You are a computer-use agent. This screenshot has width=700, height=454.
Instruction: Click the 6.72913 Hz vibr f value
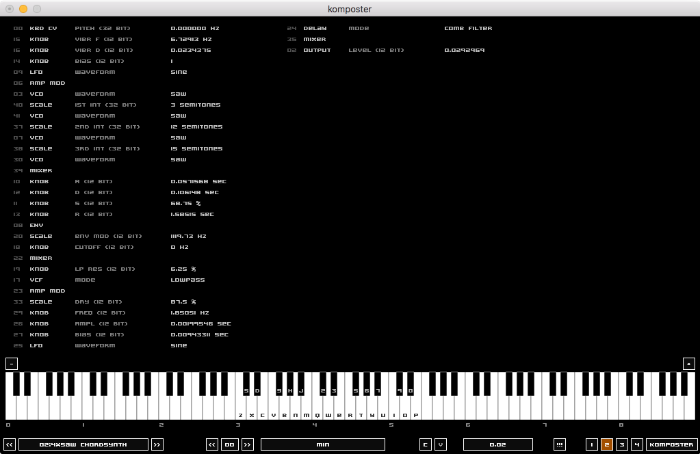pos(191,39)
